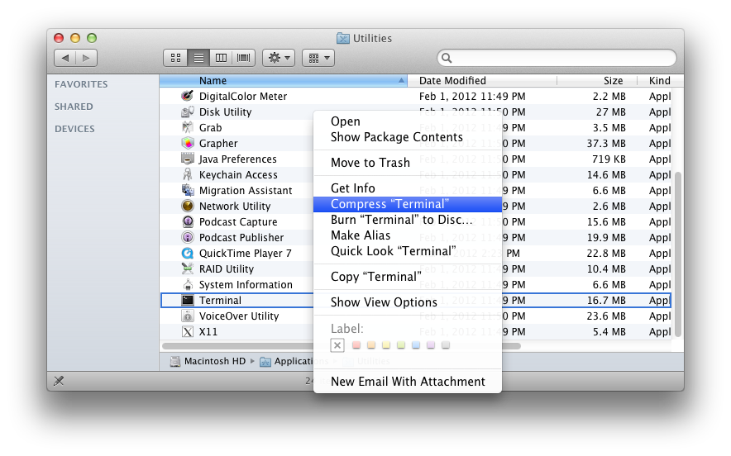This screenshot has height=456, width=731.
Task: Apply the purple label color
Action: 431,345
